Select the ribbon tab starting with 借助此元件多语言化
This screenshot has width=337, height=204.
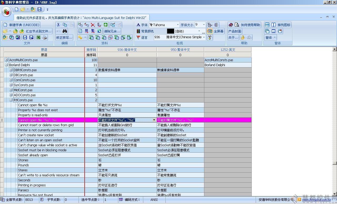82,18
